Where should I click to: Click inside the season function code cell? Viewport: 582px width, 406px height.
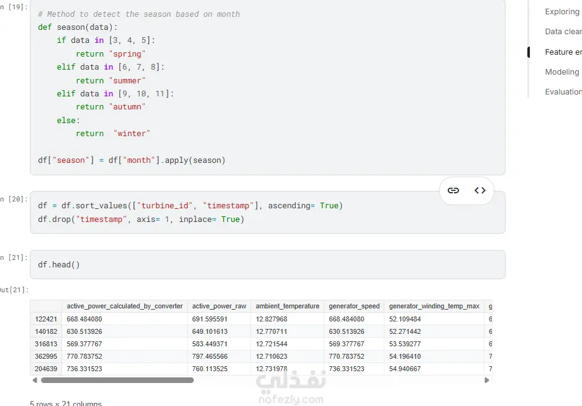[267, 87]
